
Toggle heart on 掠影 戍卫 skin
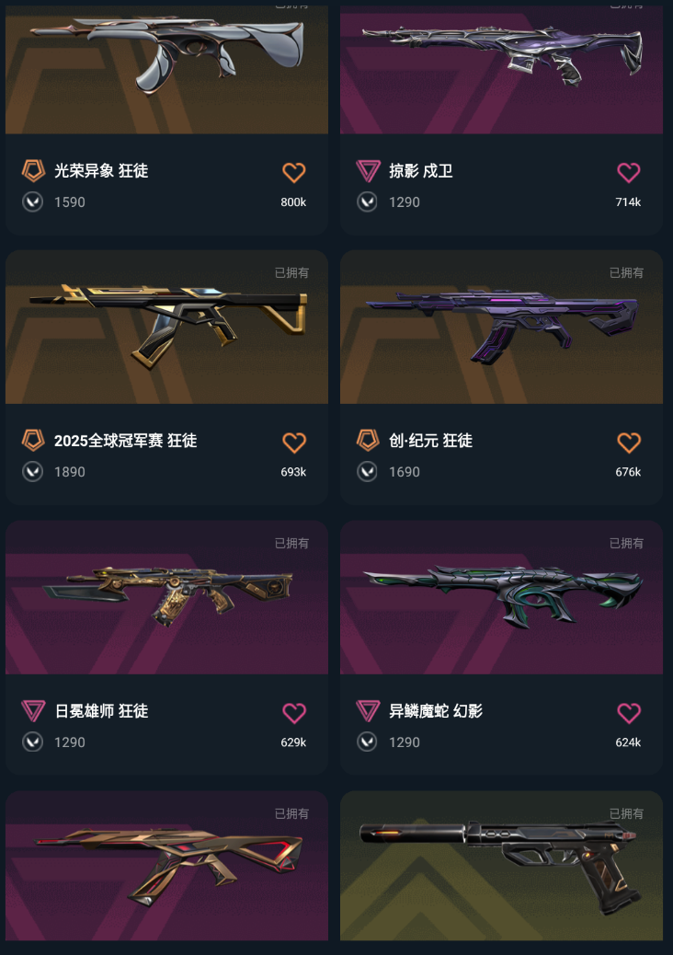629,173
